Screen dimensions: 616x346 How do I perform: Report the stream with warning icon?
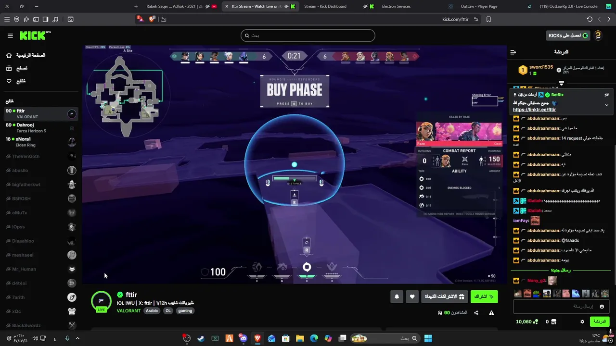click(491, 313)
